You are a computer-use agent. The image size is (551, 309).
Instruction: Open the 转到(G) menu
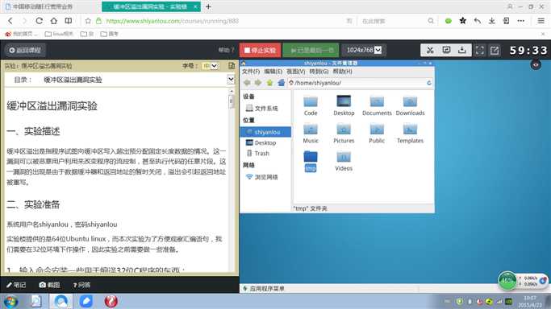(319, 72)
